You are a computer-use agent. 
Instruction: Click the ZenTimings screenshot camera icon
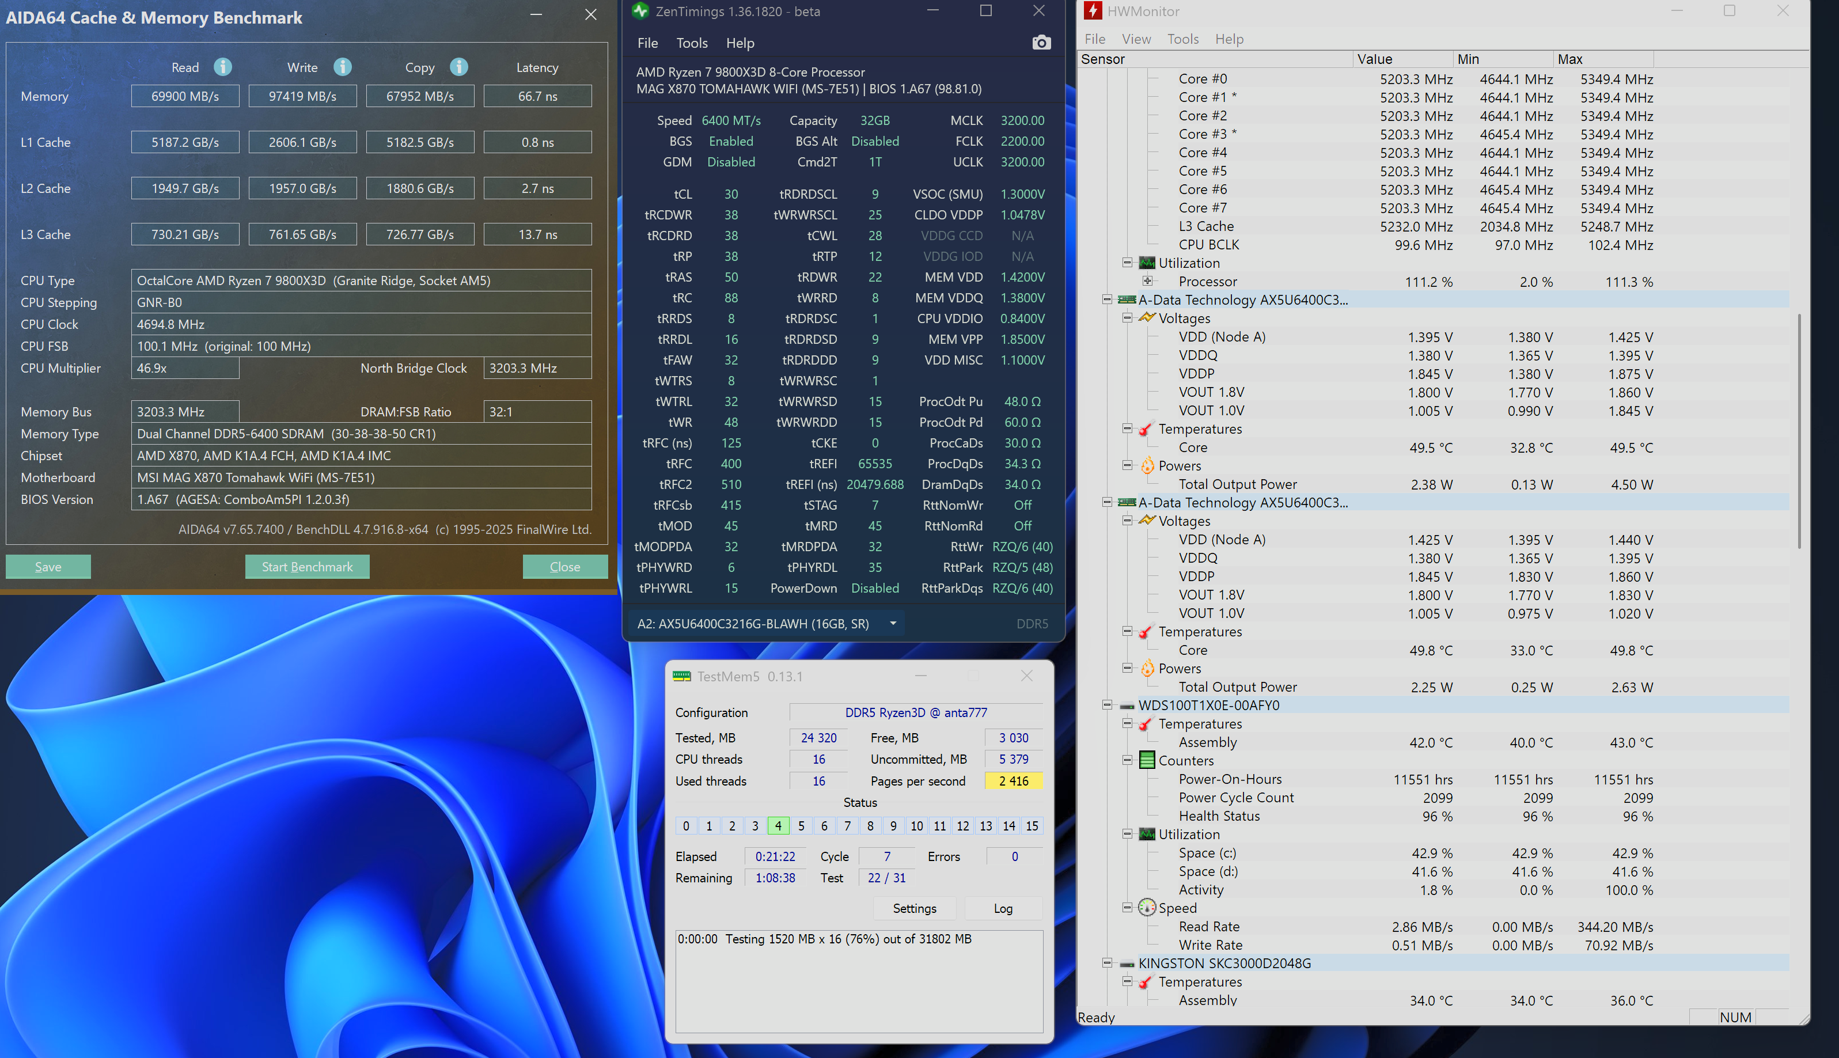pyautogui.click(x=1041, y=43)
